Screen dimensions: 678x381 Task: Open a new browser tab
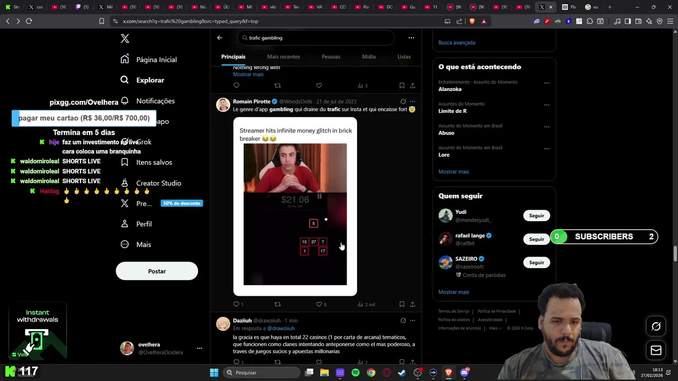click(x=610, y=7)
